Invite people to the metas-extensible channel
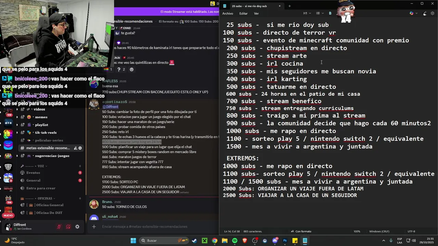 [x=75, y=148]
